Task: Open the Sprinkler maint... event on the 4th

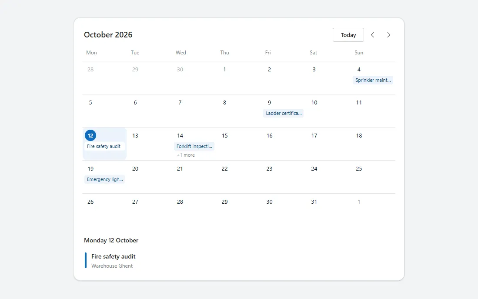Action: tap(373, 80)
